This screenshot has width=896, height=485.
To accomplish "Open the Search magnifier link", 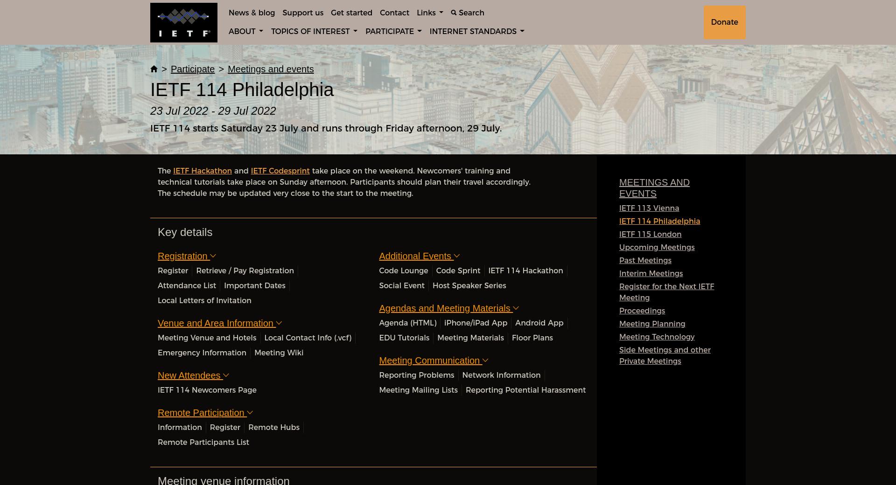I will pos(468,13).
